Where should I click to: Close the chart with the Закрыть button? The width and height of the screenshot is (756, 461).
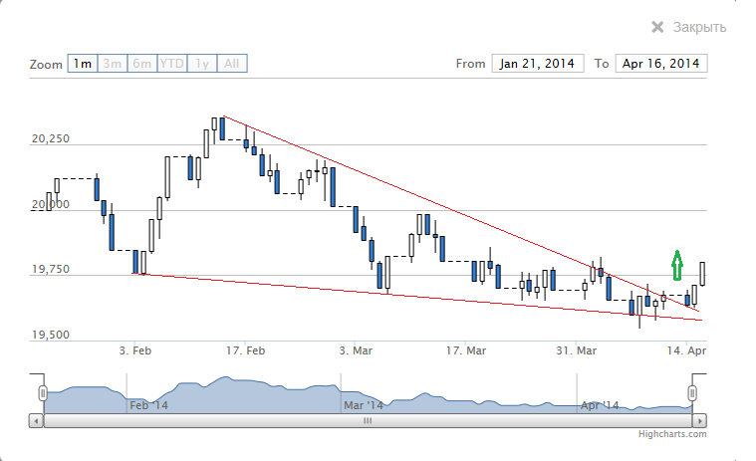(688, 27)
